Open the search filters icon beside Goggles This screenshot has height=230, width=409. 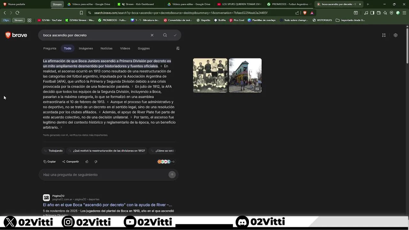pyautogui.click(x=178, y=48)
